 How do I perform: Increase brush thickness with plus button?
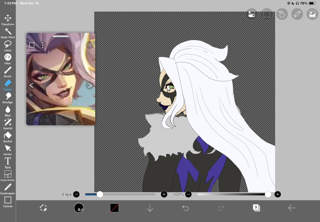(164, 195)
